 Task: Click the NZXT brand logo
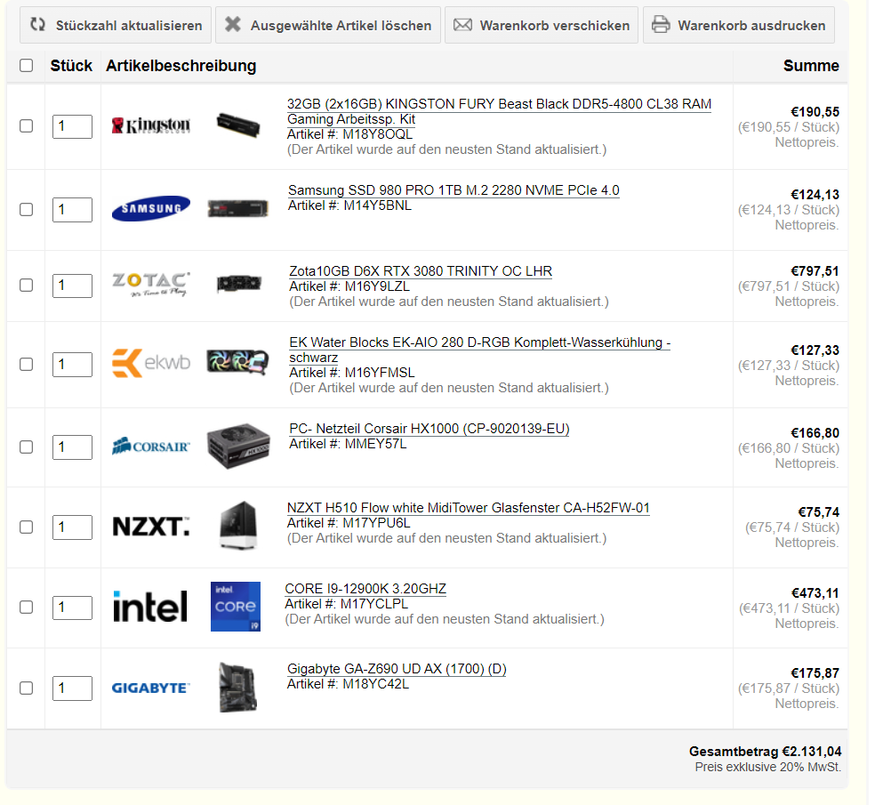[x=151, y=527]
